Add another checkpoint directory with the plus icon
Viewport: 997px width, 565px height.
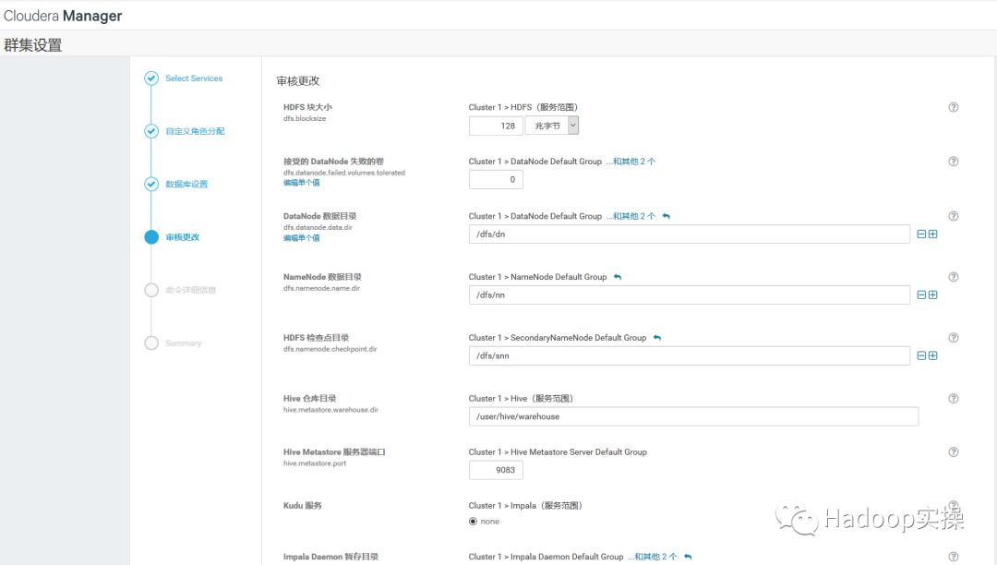tap(932, 356)
